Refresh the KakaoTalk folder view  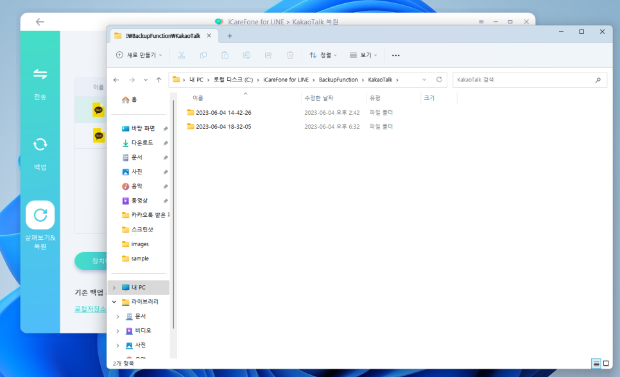coord(439,80)
